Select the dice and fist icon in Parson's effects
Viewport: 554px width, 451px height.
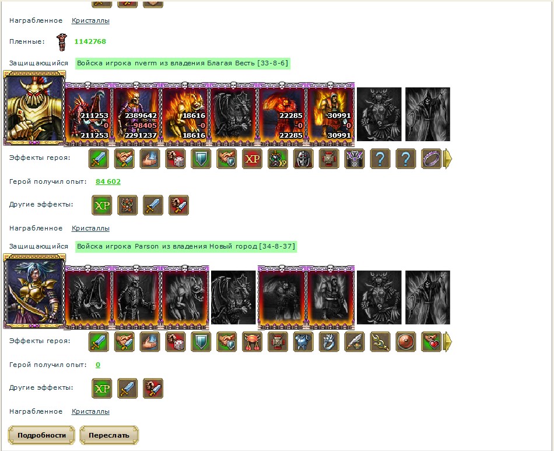click(176, 342)
